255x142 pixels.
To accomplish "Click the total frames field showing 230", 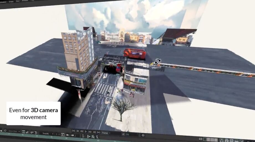I will [x=132, y=134].
